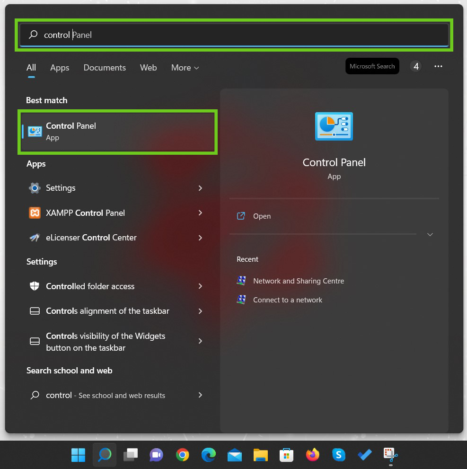The height and width of the screenshot is (469, 467).
Task: Open the Mail app taskbar icon
Action: (x=234, y=455)
